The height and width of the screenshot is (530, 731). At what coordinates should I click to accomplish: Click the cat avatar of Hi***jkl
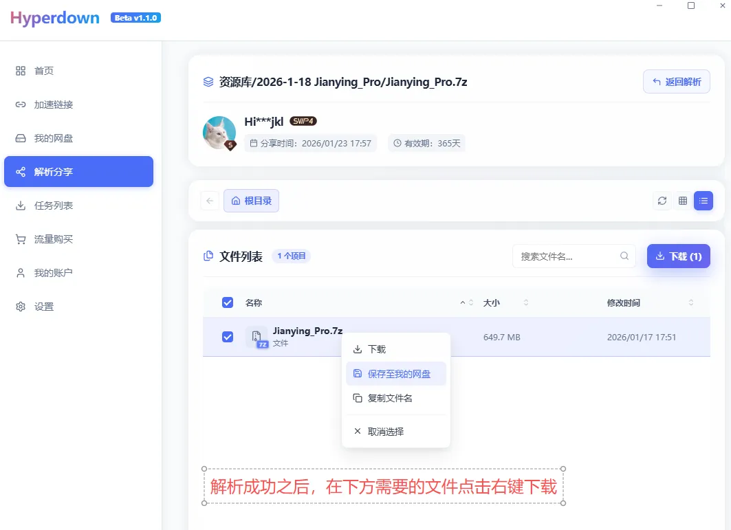[219, 133]
